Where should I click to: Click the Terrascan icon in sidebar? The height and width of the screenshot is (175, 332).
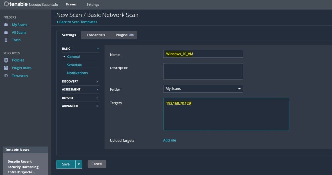point(6,76)
